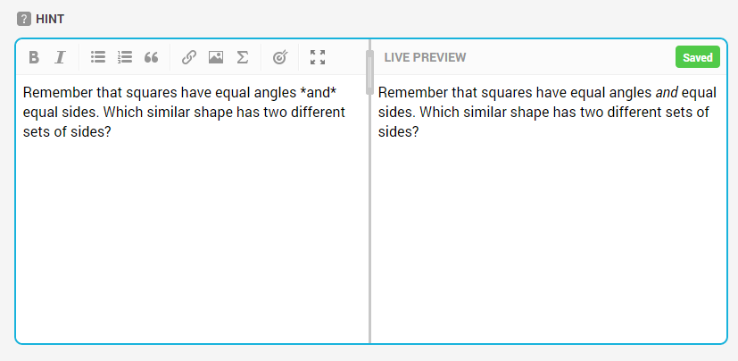This screenshot has height=361, width=738.
Task: Click the empty area below the preview text
Action: point(549,240)
